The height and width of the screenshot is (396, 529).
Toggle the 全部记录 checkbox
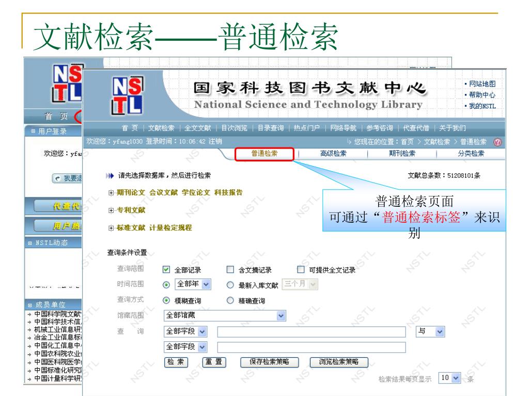tap(166, 269)
